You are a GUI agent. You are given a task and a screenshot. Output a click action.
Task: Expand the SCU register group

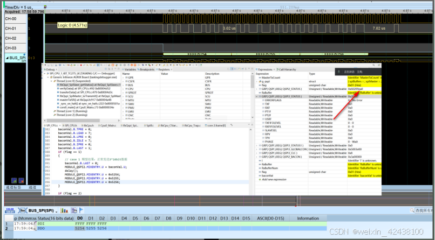tap(124, 96)
